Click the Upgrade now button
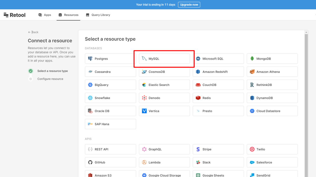The height and width of the screenshot is (177, 316). 189,5
